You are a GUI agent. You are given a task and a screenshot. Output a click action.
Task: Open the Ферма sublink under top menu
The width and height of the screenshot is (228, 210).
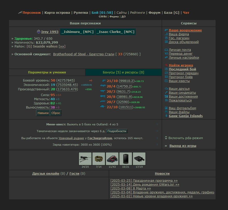[114, 17]
